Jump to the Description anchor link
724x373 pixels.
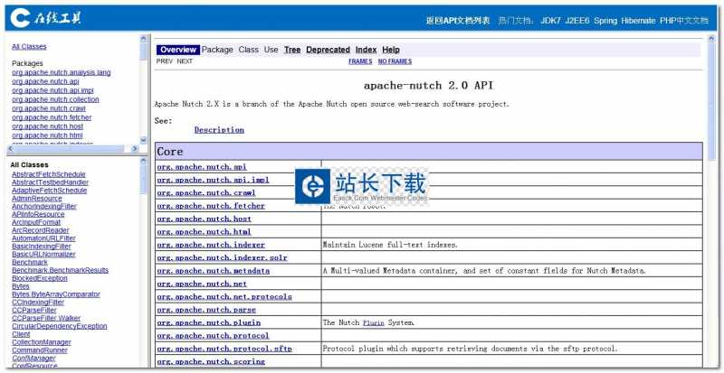coord(219,130)
